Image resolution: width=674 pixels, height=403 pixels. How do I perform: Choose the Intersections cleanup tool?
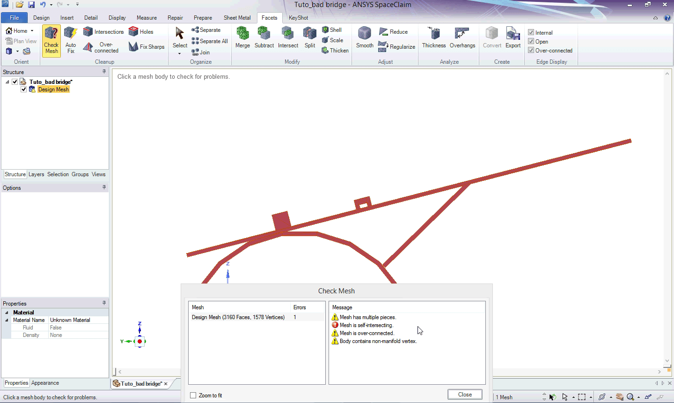tap(103, 32)
